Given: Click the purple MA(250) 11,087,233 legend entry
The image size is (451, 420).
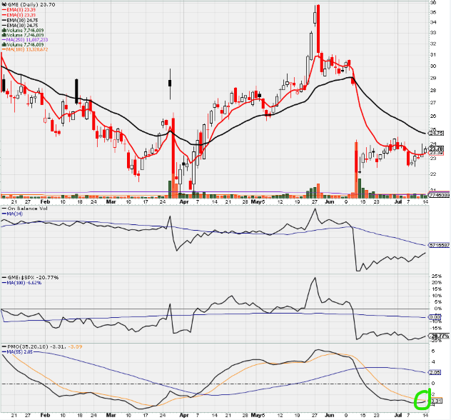Looking at the screenshot, I should tap(25, 40).
